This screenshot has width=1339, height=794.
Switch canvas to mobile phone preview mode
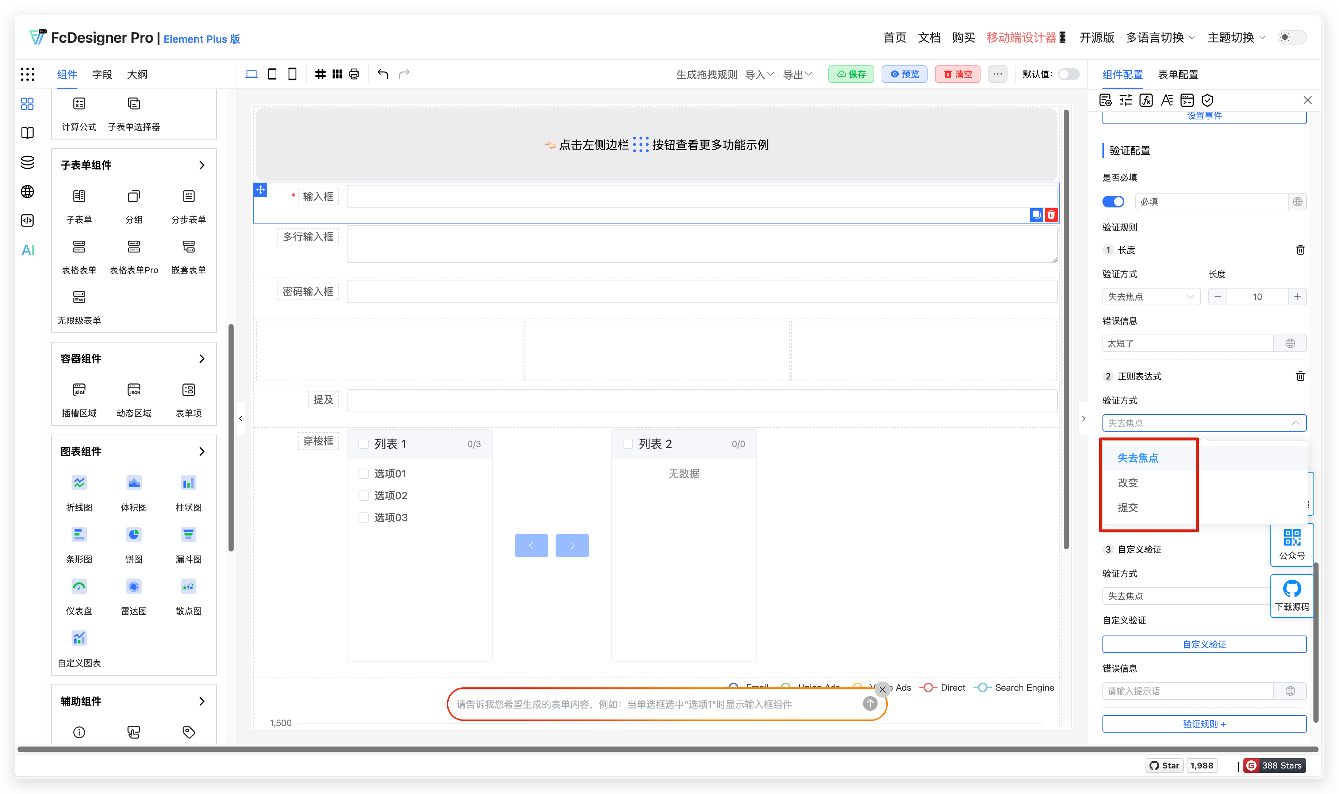point(292,74)
